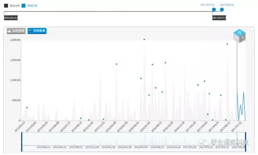Click the 2,600.00 y-axis label

15,40
